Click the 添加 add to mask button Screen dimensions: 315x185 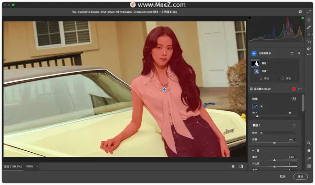[x=264, y=78]
